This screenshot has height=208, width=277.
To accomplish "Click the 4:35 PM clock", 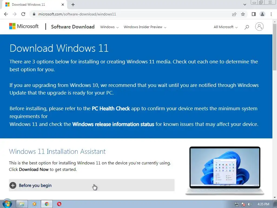I will (x=263, y=204).
